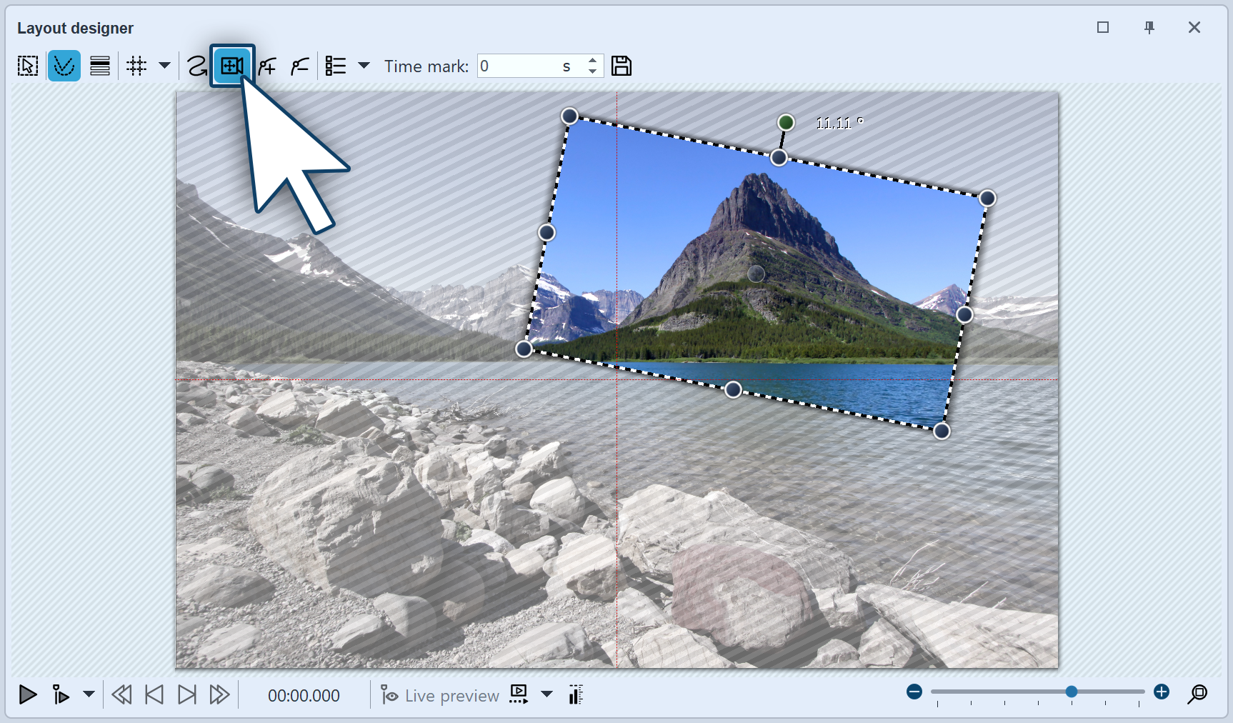Increase zoom with the zoom slider
Image resolution: width=1233 pixels, height=723 pixels.
[x=1162, y=692]
